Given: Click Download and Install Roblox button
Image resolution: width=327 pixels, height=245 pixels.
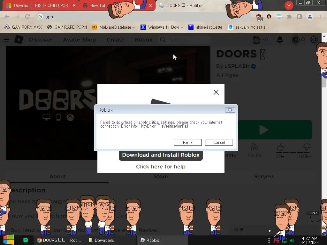Looking at the screenshot, I should tap(161, 155).
